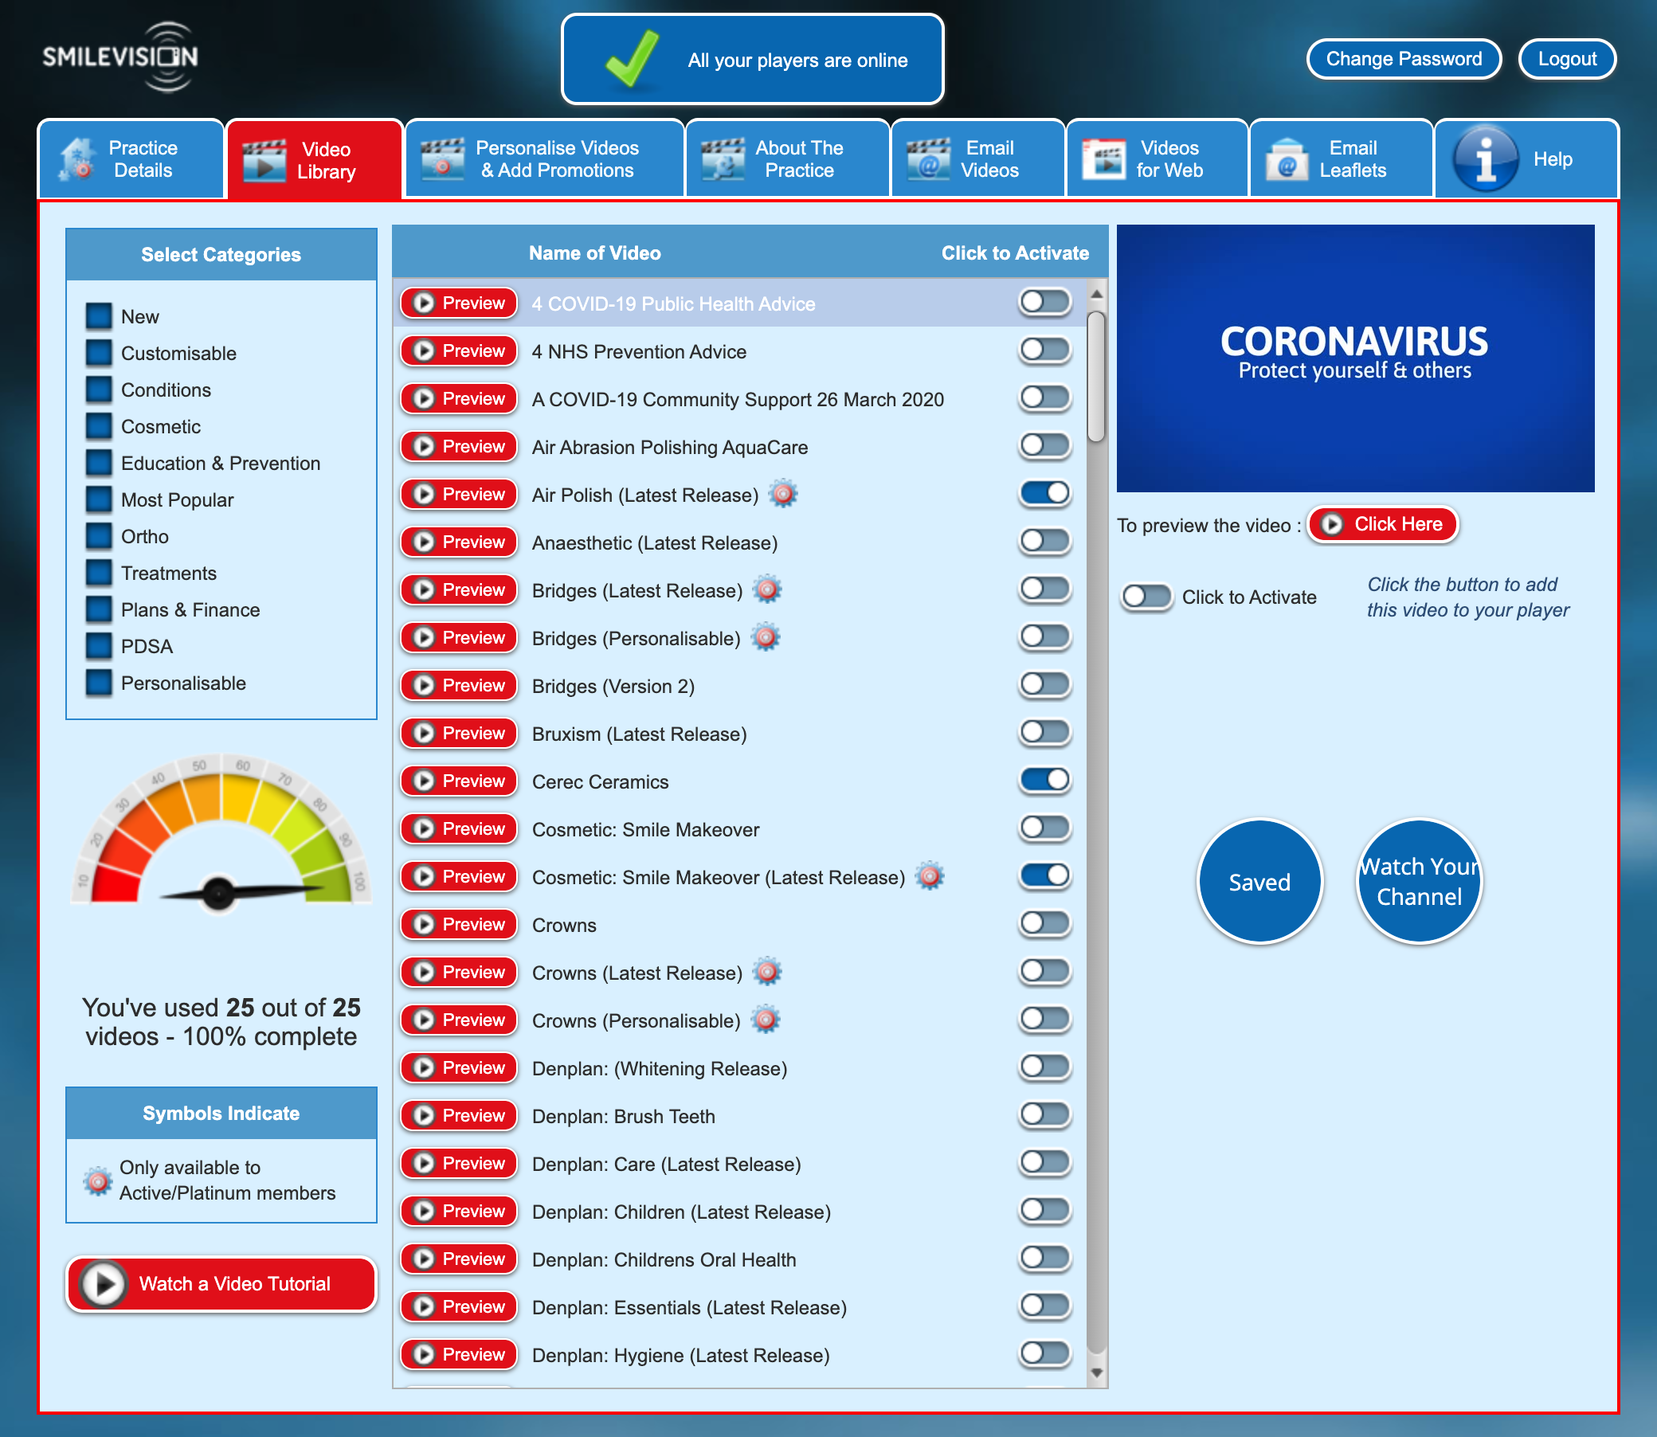Click the Watch a Video Tutorial button

point(221,1282)
